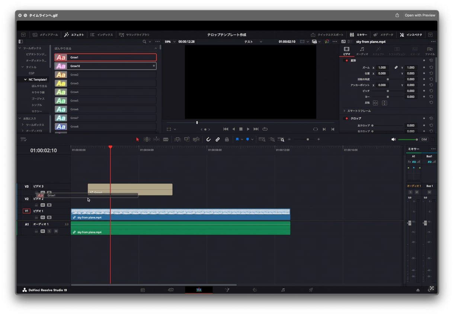This screenshot has height=315, width=454.
Task: Switch to the エフェクト panel
Action: (x=74, y=35)
